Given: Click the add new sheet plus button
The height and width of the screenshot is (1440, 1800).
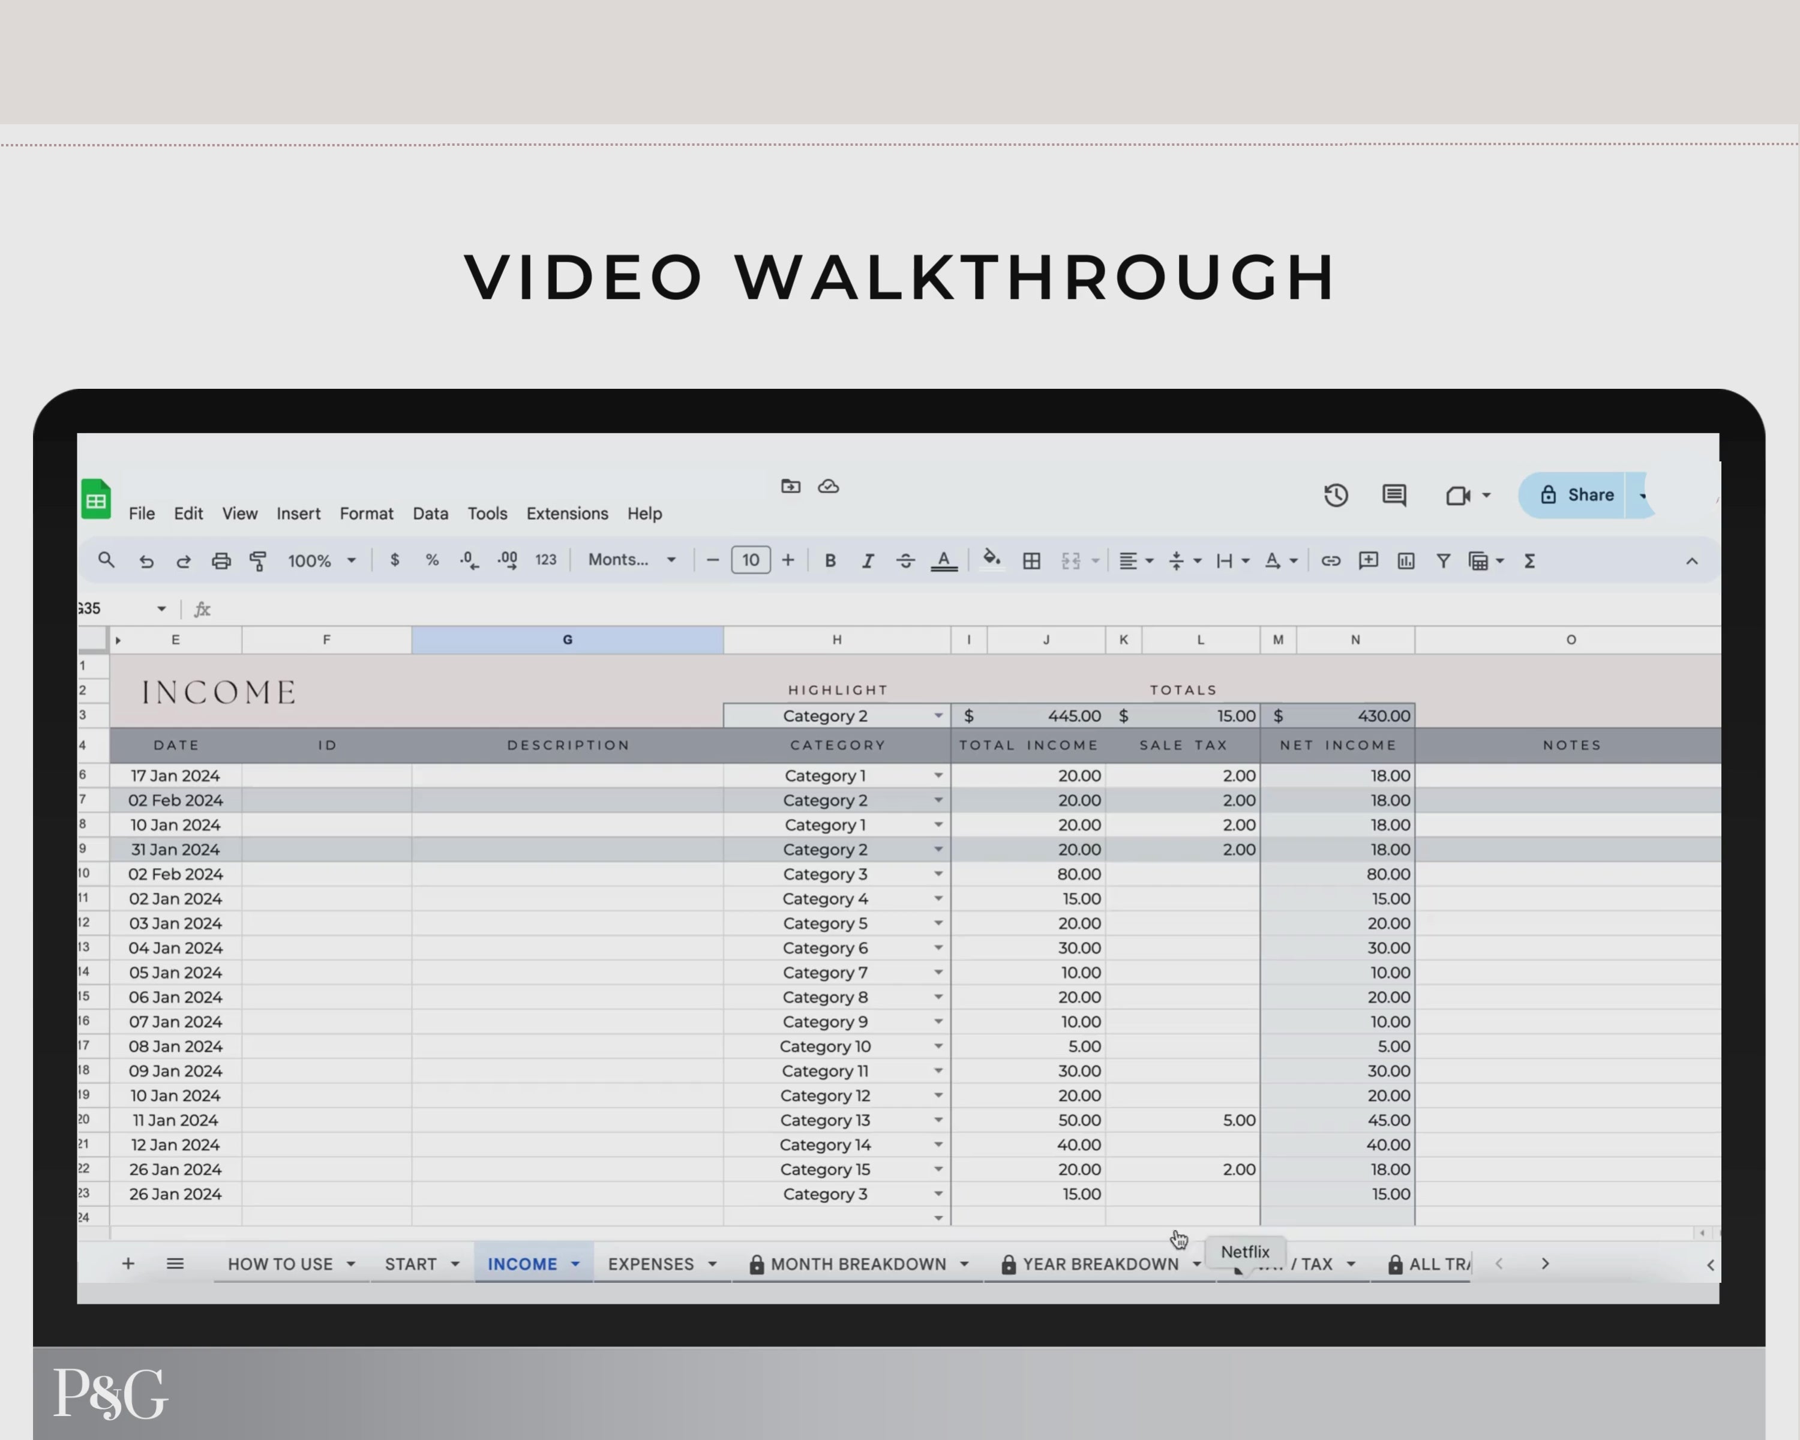Looking at the screenshot, I should tap(128, 1263).
